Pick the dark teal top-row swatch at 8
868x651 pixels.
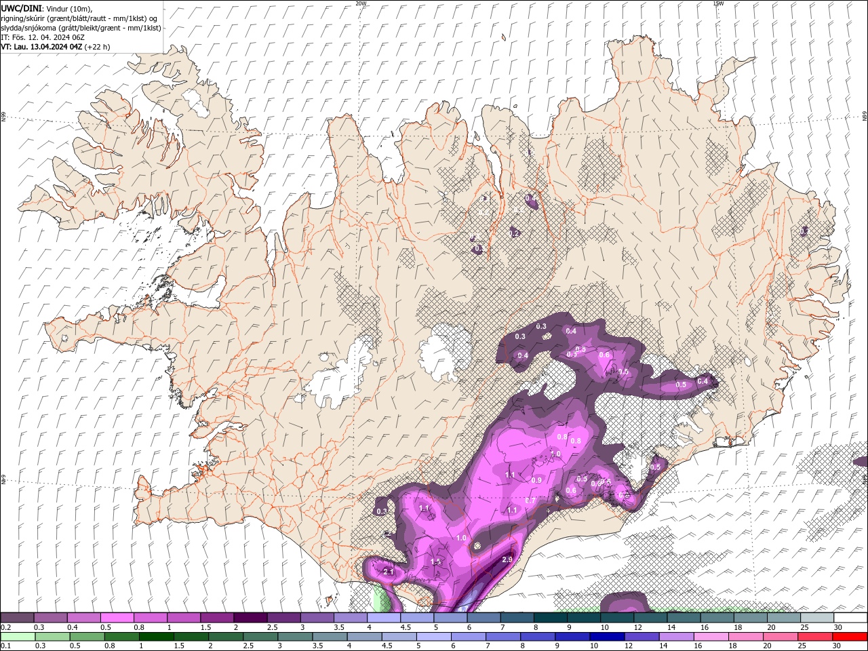[550, 618]
